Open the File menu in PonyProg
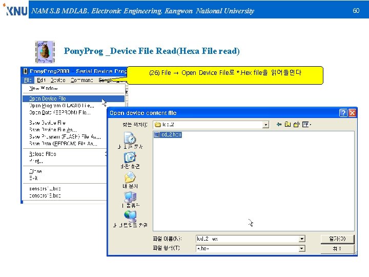Viewport: 369px width, 277px height. tap(28, 80)
